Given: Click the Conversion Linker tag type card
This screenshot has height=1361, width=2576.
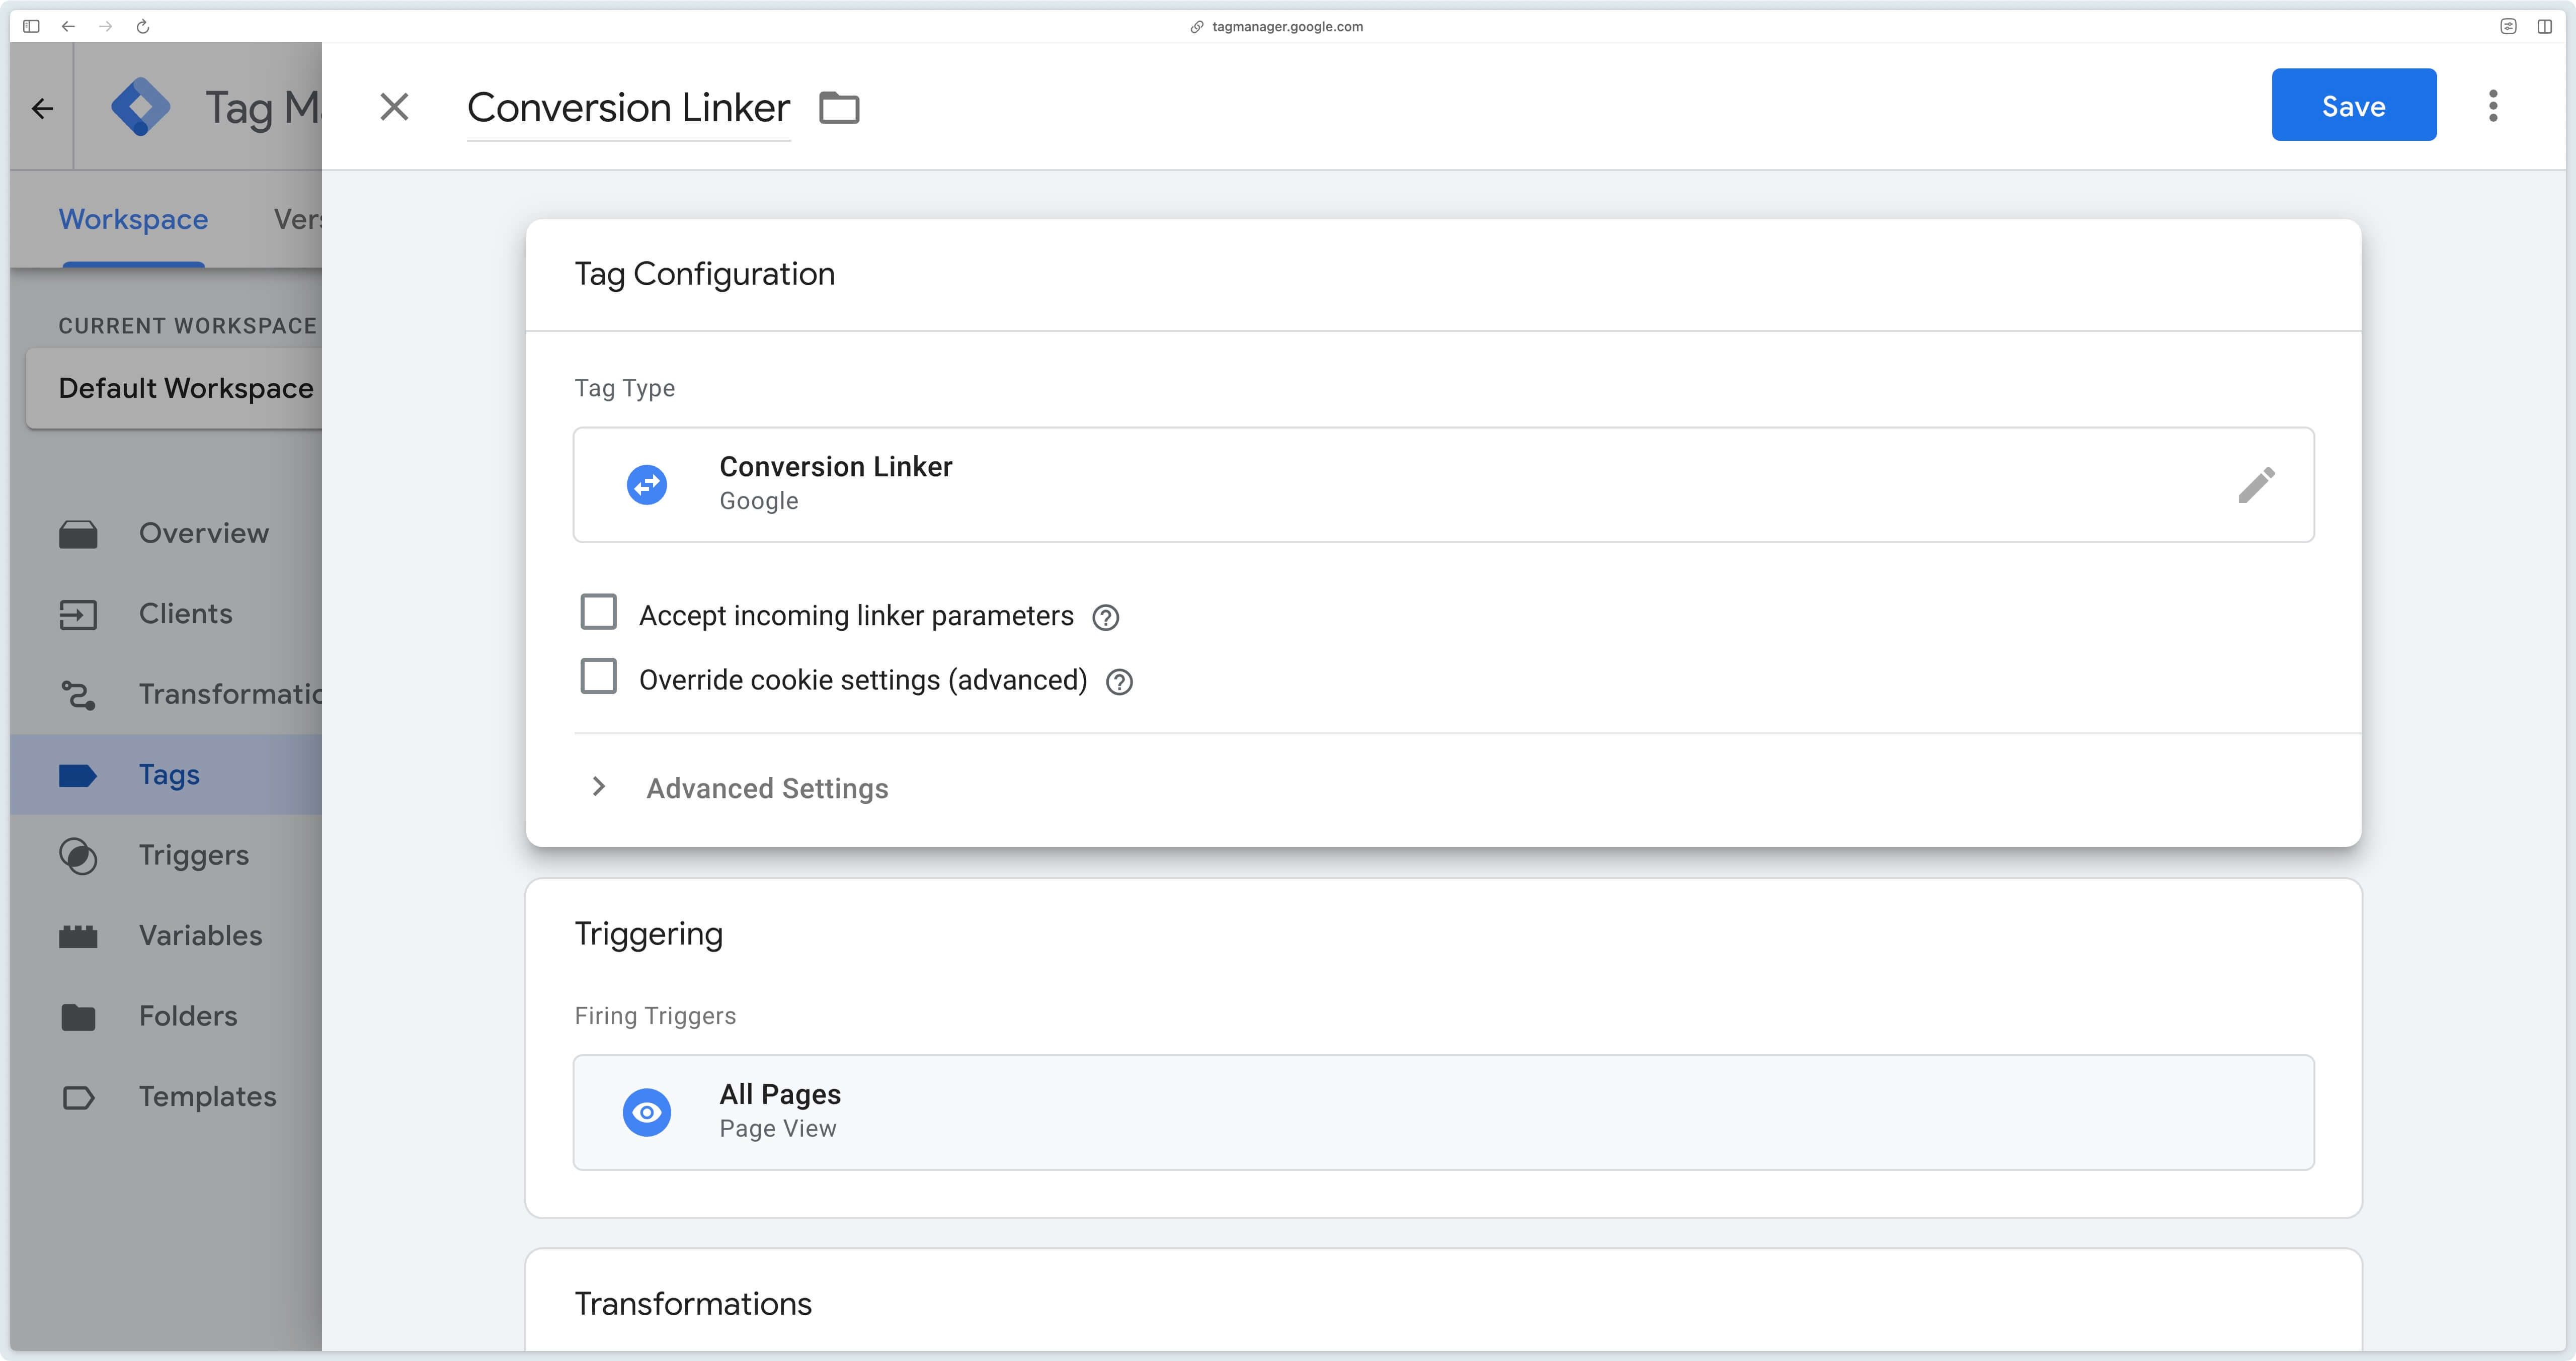Looking at the screenshot, I should 1443,485.
